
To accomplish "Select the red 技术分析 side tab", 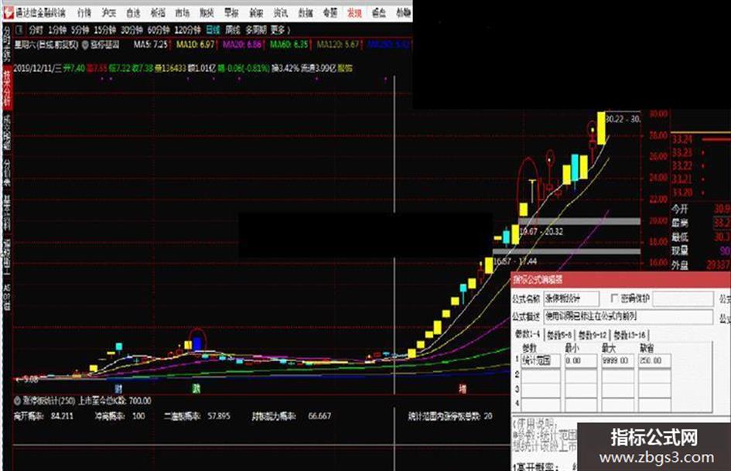I will tap(6, 89).
